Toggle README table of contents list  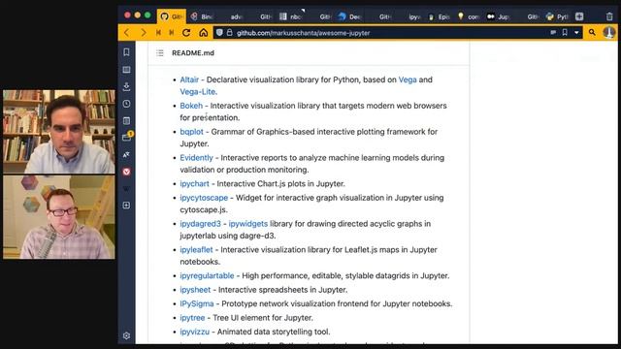click(159, 52)
